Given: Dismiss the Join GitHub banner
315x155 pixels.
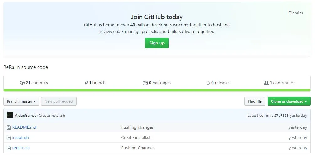Looking at the screenshot, I should click(295, 13).
